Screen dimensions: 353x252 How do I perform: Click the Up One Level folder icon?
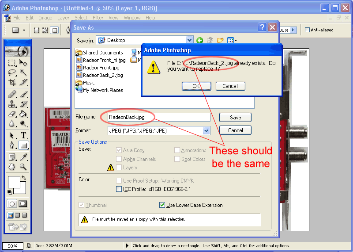point(210,40)
